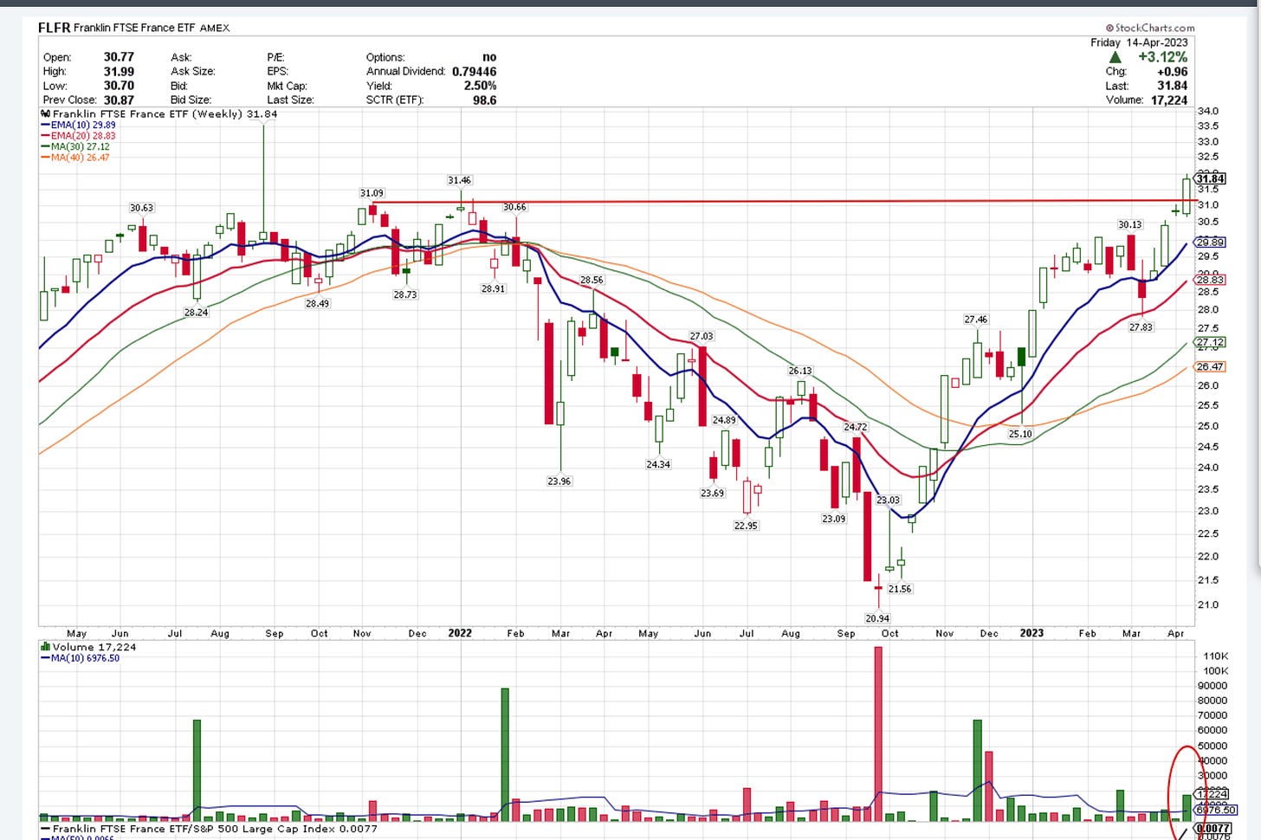Click the 24.34 low price label
This screenshot has width=1261, height=840.
point(657,465)
